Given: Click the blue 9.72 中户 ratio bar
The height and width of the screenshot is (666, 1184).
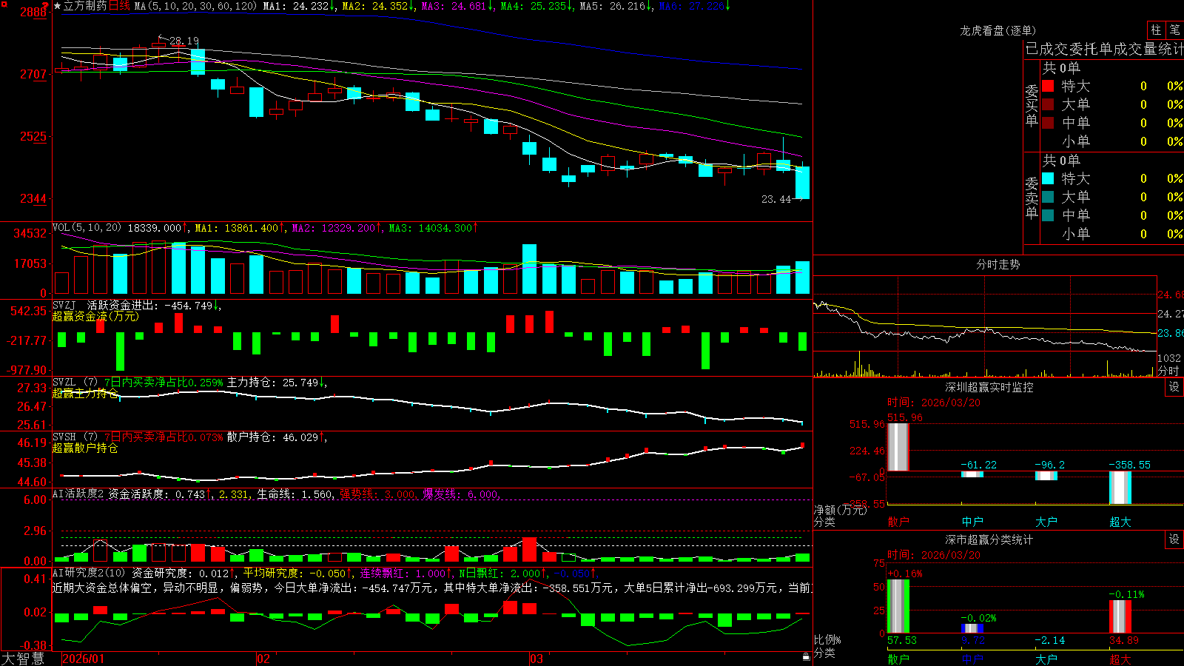Looking at the screenshot, I should [x=972, y=628].
